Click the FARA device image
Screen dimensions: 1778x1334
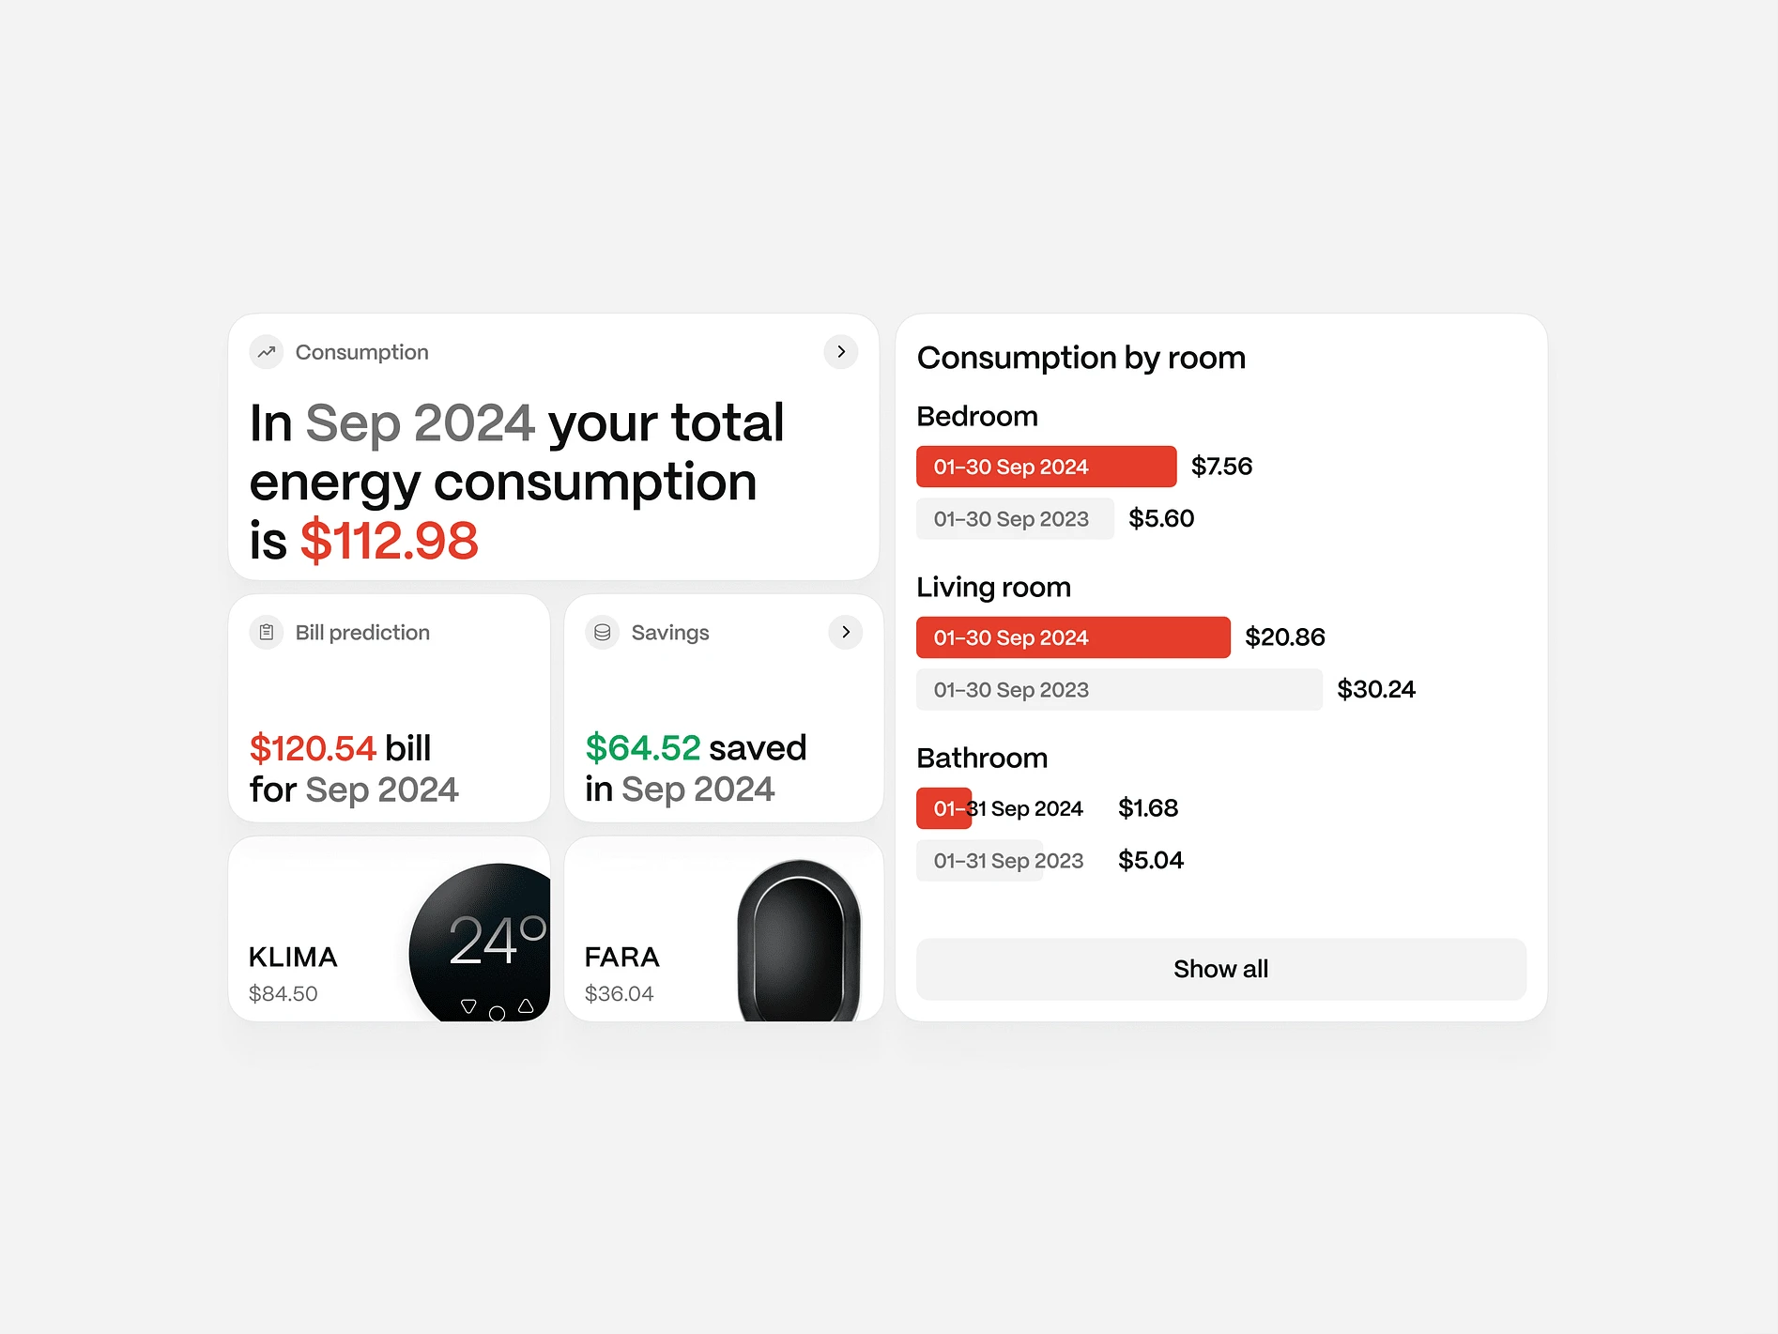pos(799,941)
